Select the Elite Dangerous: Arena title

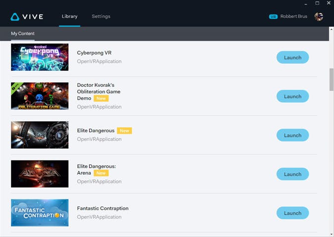[97, 169]
